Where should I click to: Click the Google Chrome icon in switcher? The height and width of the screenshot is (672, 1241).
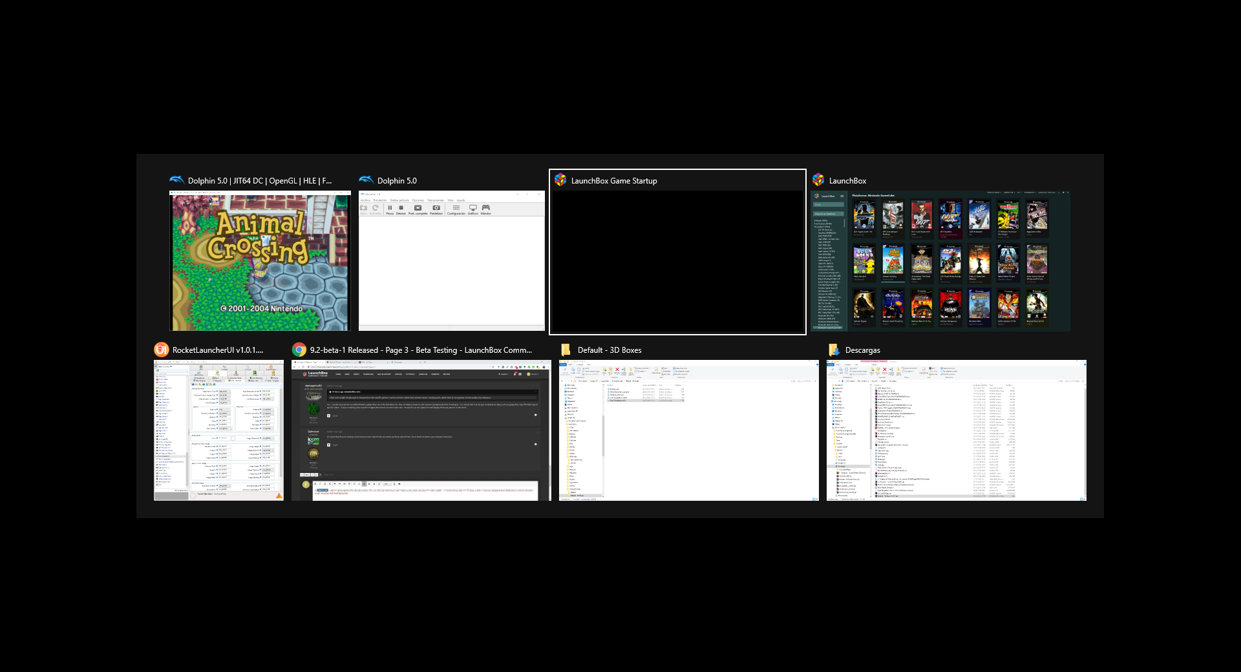point(299,350)
